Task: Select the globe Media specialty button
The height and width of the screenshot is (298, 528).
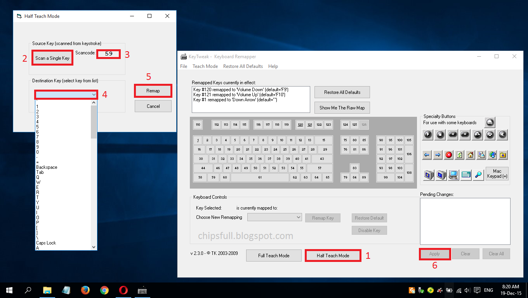Action: pos(493,155)
